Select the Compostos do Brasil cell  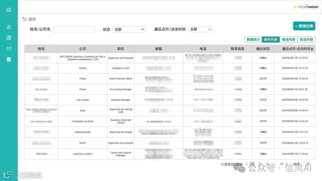tap(83, 121)
